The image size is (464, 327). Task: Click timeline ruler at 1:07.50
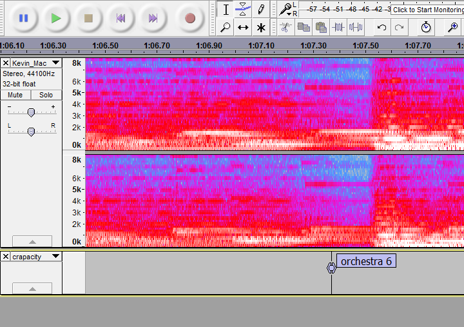pyautogui.click(x=365, y=46)
